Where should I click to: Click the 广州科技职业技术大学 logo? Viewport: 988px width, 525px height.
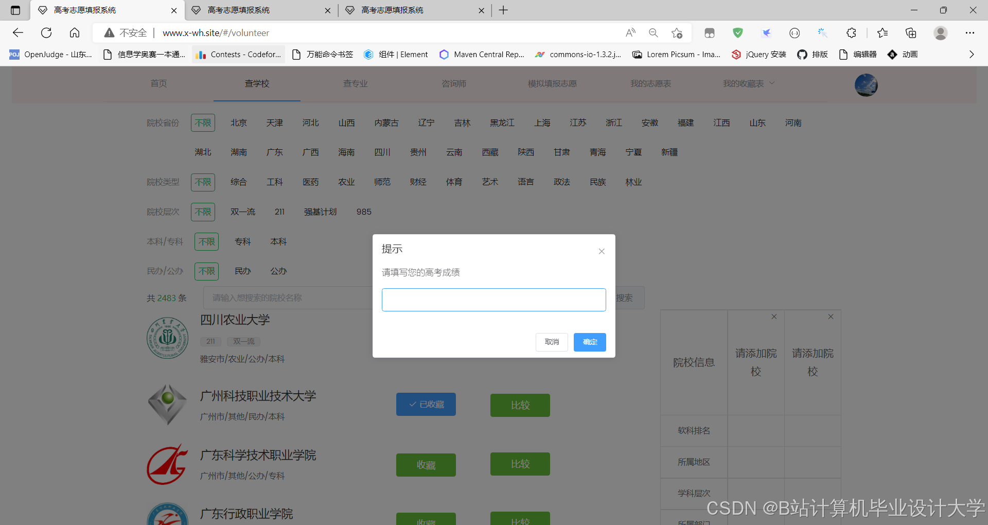coord(167,405)
